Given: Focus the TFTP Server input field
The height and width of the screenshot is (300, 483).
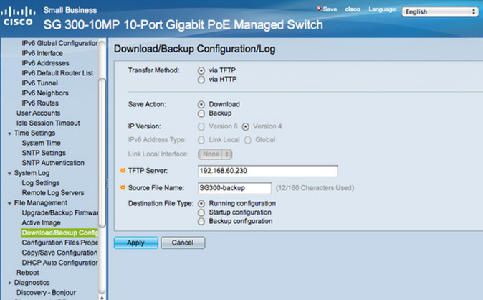Looking at the screenshot, I should pyautogui.click(x=268, y=171).
